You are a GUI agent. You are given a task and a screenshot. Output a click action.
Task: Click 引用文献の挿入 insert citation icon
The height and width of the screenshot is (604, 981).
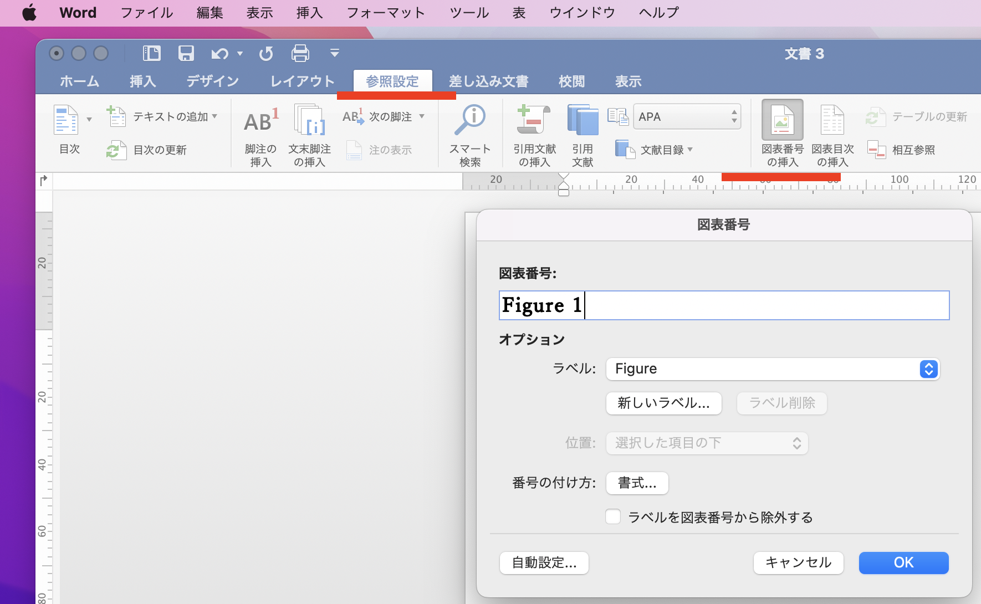[x=534, y=120]
